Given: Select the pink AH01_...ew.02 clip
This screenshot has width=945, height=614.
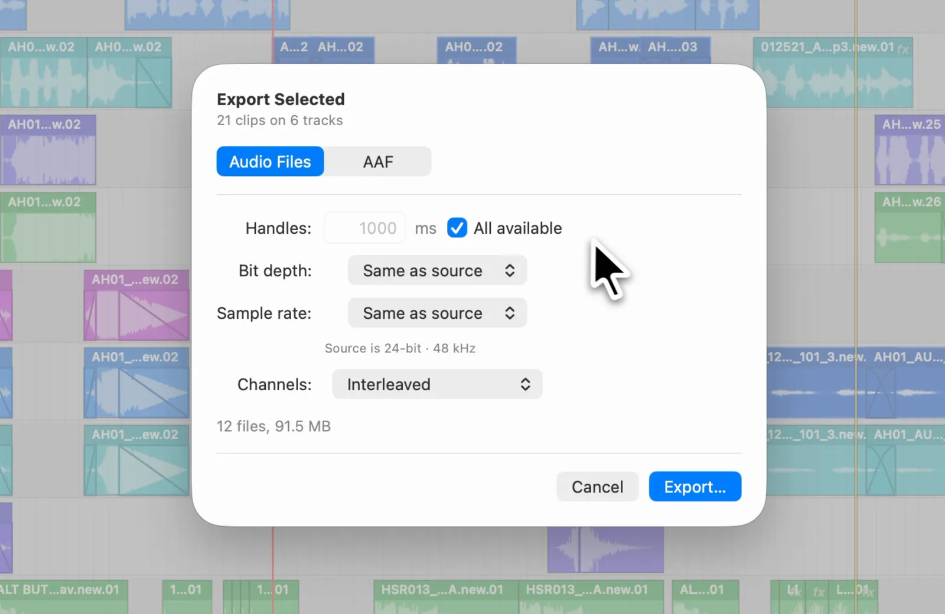Looking at the screenshot, I should click(x=136, y=305).
